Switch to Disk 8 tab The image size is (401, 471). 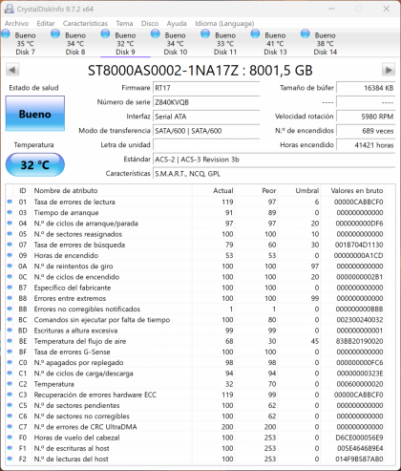click(75, 43)
